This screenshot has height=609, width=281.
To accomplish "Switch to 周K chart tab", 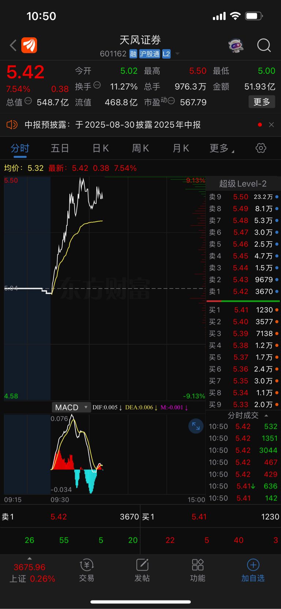I will pyautogui.click(x=140, y=148).
